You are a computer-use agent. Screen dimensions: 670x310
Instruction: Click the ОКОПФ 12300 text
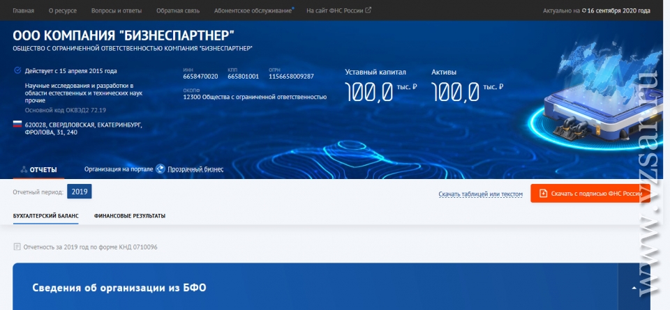tap(255, 97)
